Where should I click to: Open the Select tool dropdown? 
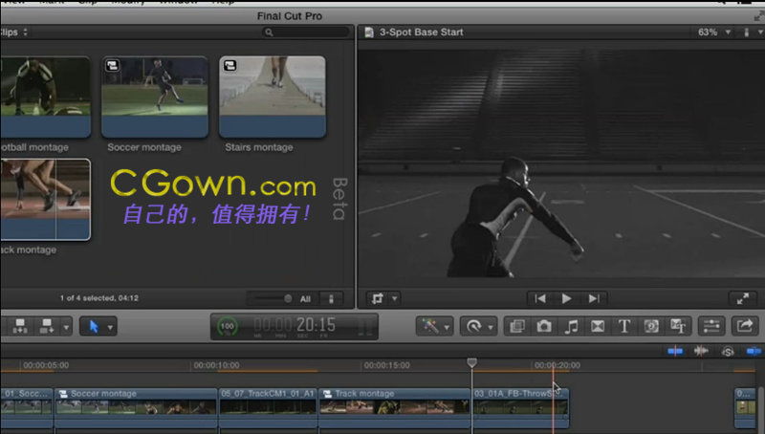pos(98,326)
